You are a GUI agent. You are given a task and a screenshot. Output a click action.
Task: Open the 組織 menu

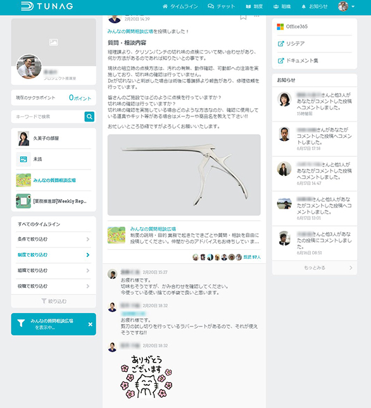tap(282, 6)
